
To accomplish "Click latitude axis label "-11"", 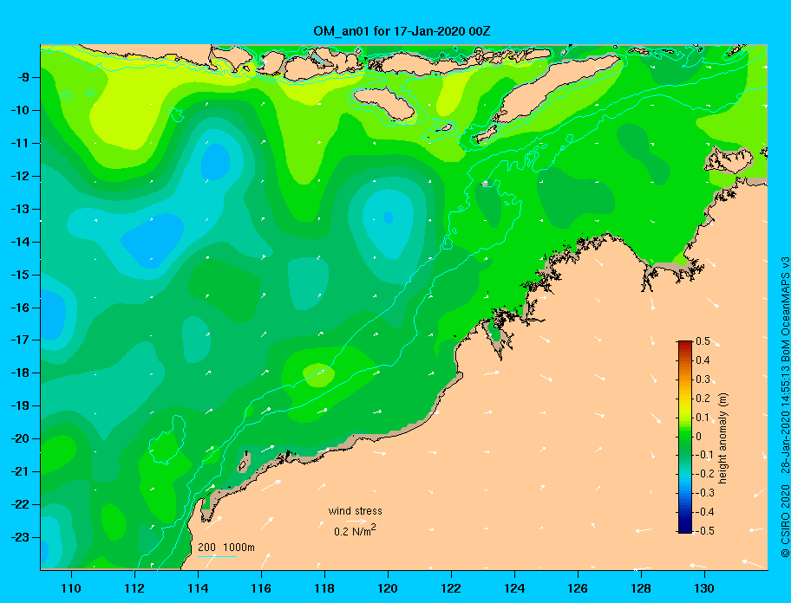I will pyautogui.click(x=19, y=144).
